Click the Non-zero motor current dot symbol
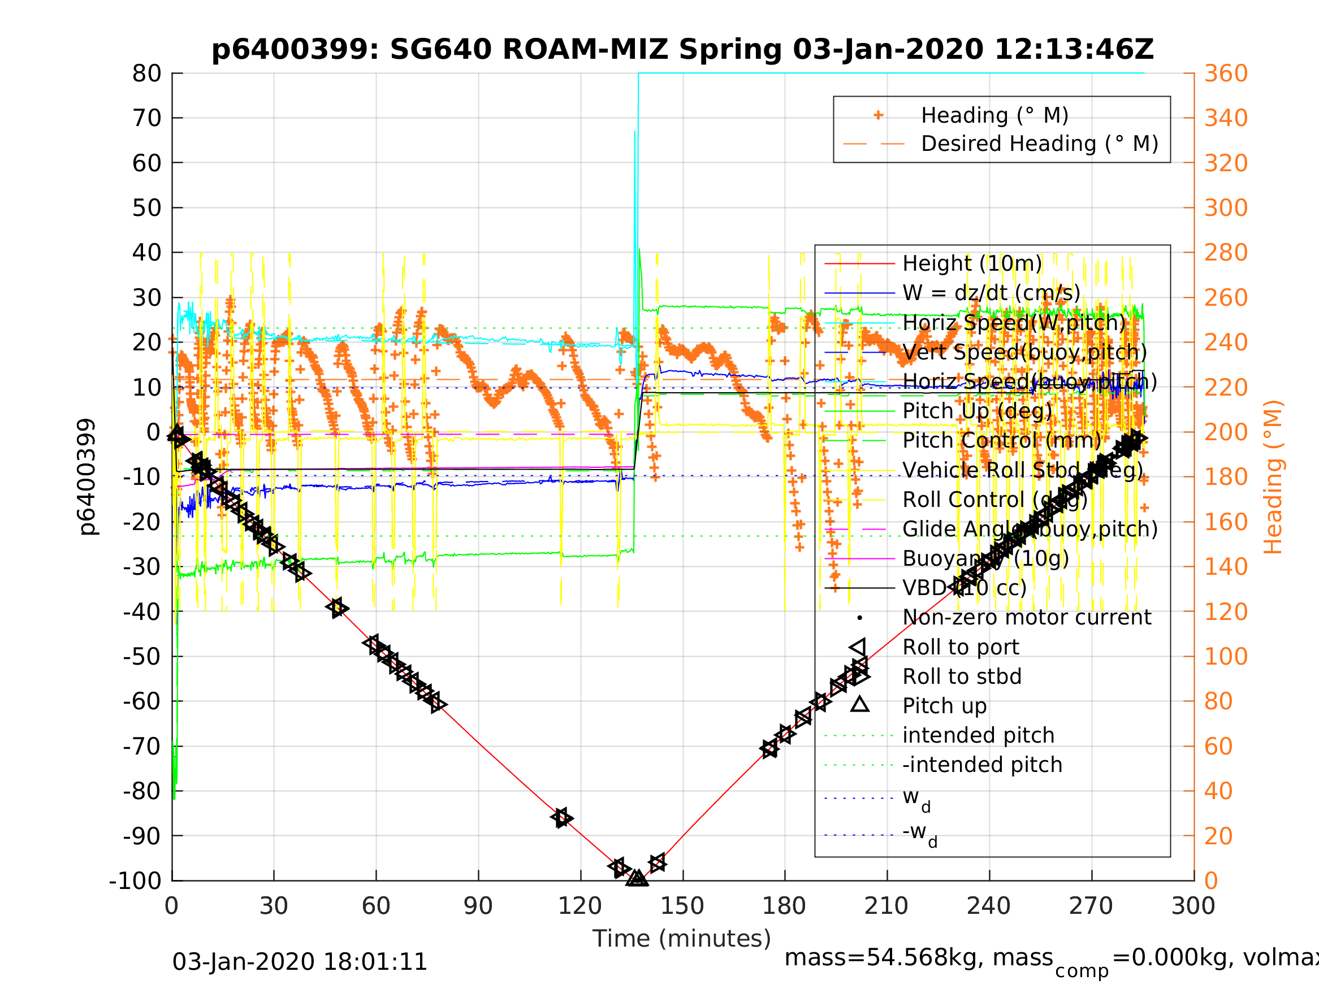 859,618
